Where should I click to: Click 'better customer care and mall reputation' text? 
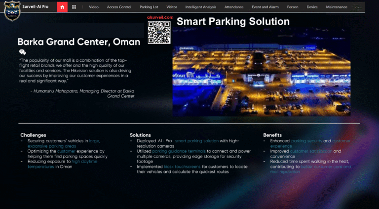(x=310, y=169)
